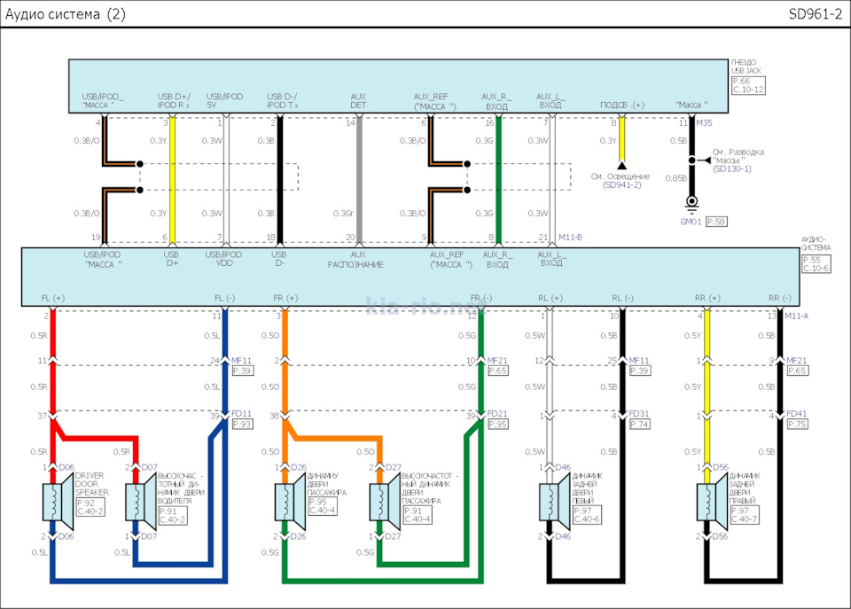Click the P.97 C.40-7 rear right speaker reference
Viewport: 851px width, 609px height.
click(x=744, y=514)
